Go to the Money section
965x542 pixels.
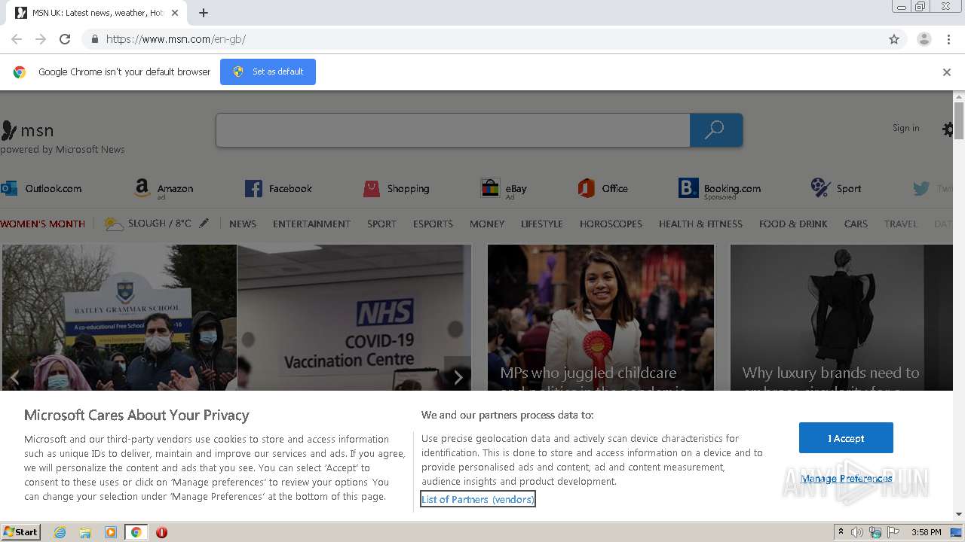pyautogui.click(x=487, y=224)
